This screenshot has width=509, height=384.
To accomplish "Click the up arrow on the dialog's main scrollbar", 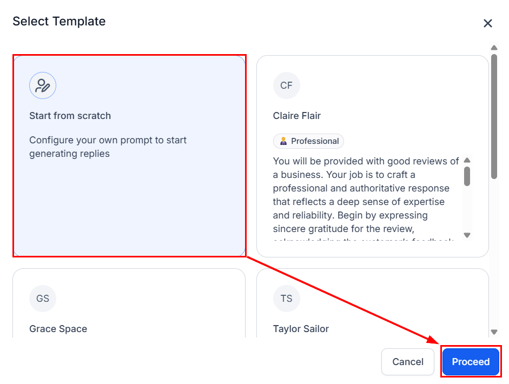I will 494,48.
